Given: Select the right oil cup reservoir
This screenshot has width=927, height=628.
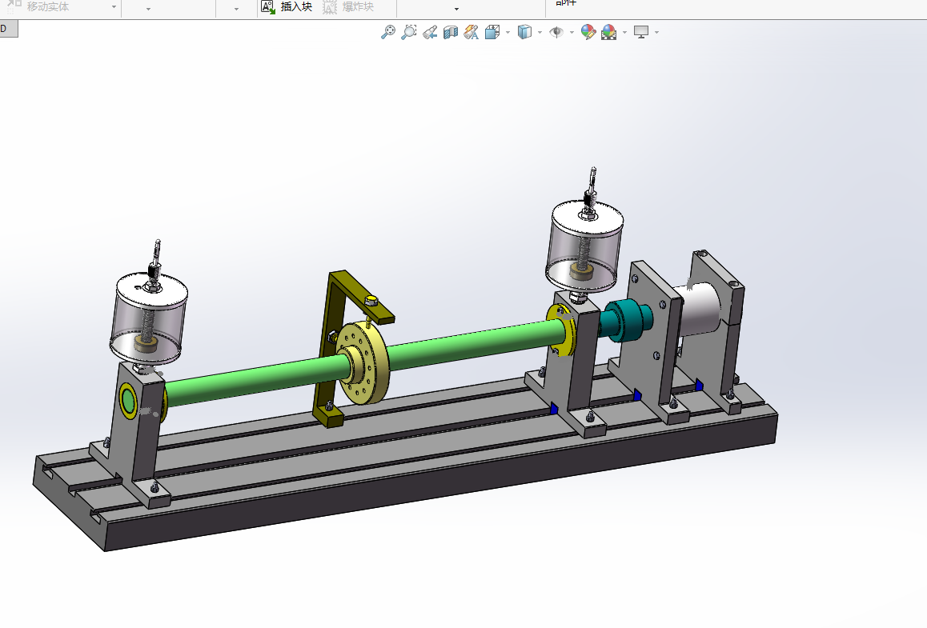Looking at the screenshot, I should [584, 246].
